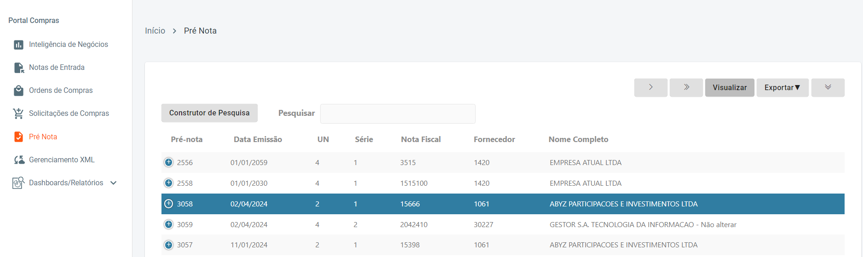Click the double-chevron-down expand button
Screen dimensions: 863x257
point(828,87)
